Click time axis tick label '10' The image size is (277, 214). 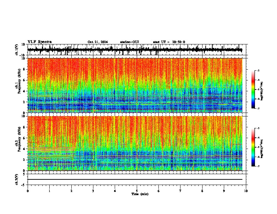tap(246, 191)
